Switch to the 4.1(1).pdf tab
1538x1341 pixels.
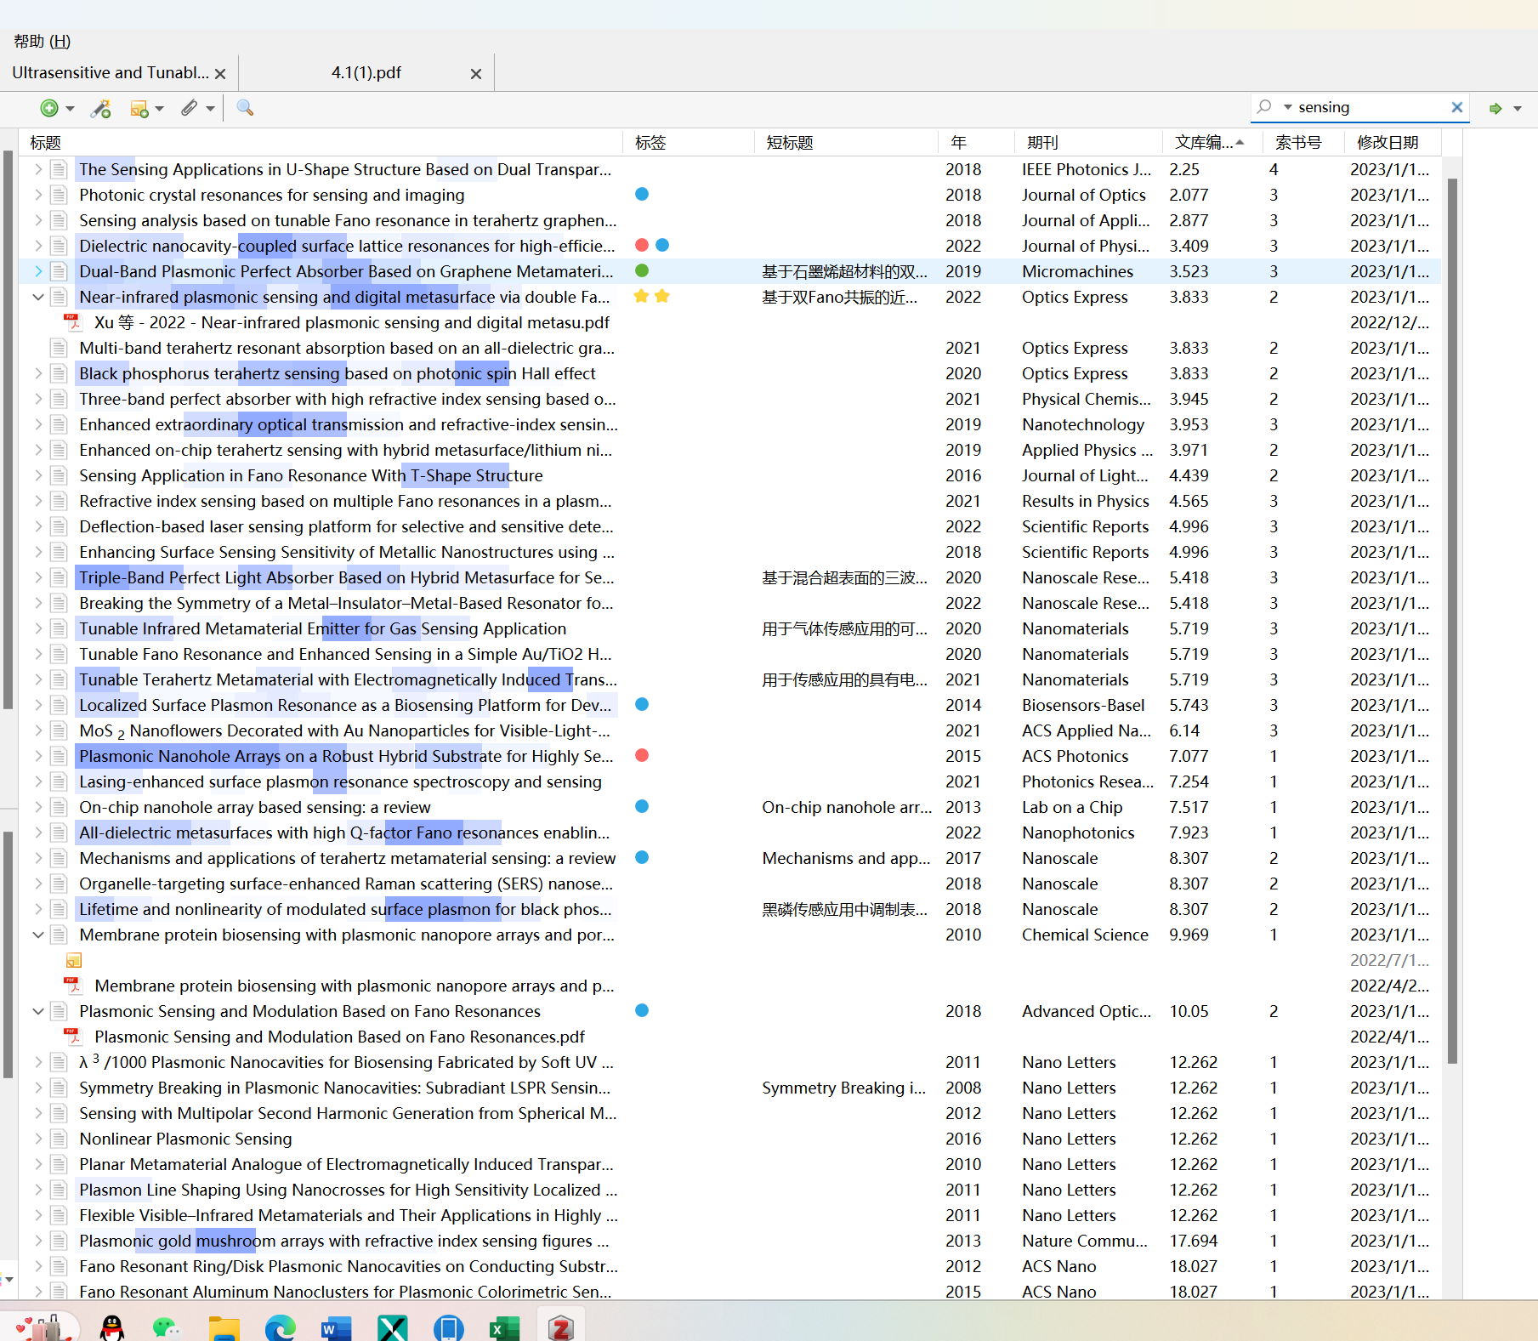[x=366, y=73]
